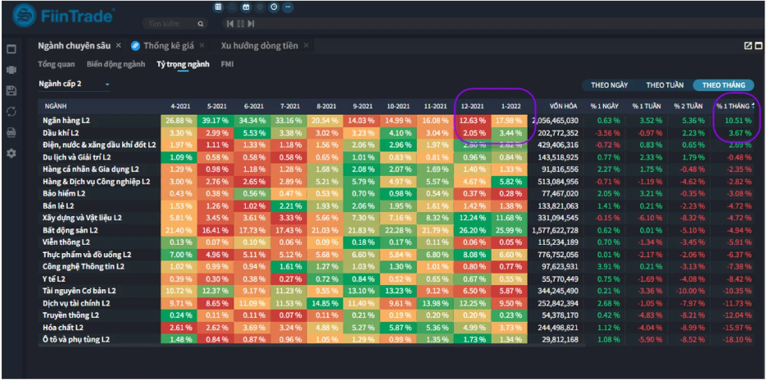Click the pop-out window icon at top right
The width and height of the screenshot is (767, 380).
click(748, 46)
